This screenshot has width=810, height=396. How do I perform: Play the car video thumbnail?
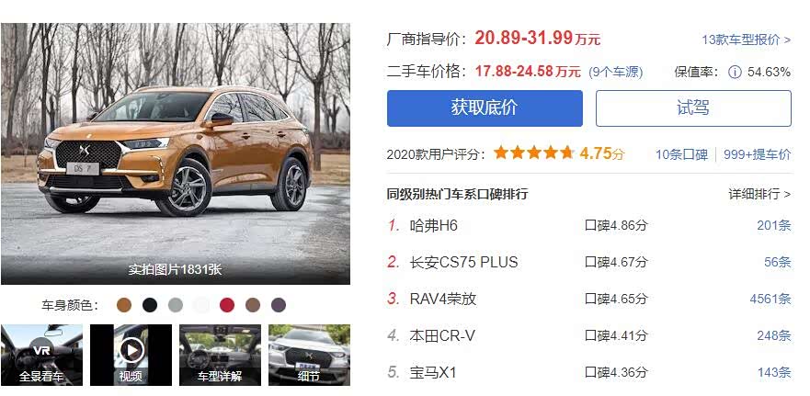click(x=131, y=355)
